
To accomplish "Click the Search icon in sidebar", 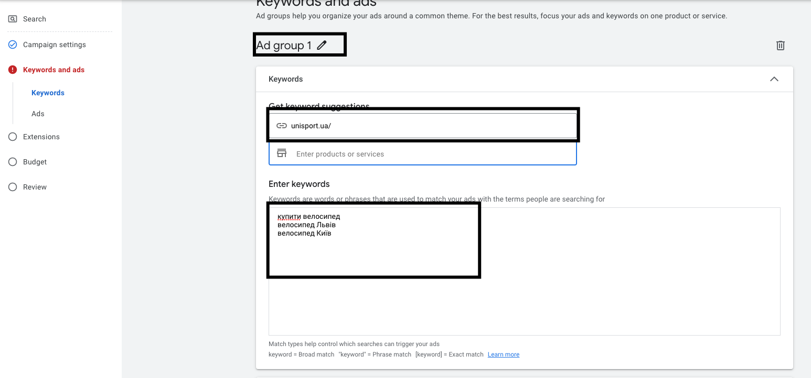I will [x=13, y=19].
